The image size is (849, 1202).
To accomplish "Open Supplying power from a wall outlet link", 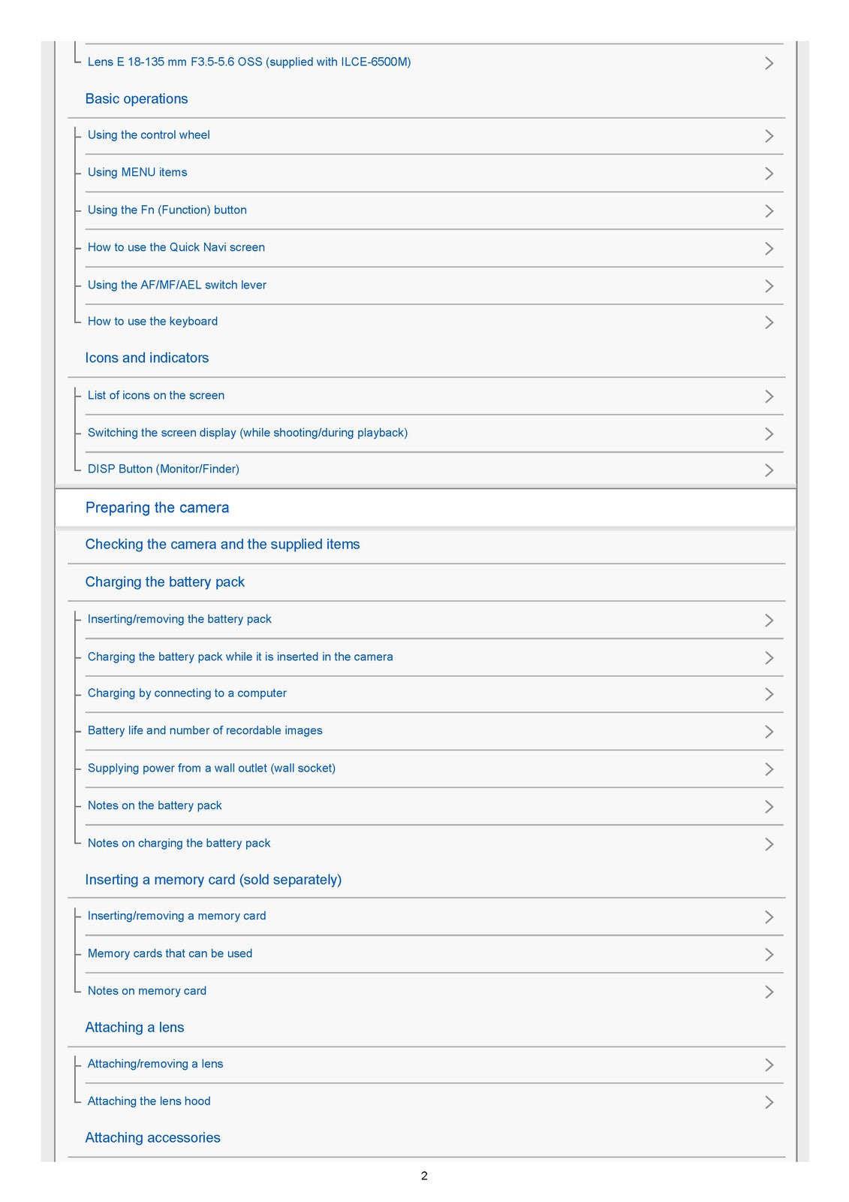I will [212, 769].
